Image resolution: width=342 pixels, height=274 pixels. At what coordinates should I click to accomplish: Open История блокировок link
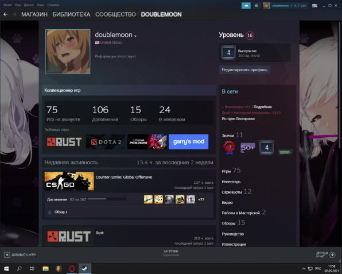(238, 119)
